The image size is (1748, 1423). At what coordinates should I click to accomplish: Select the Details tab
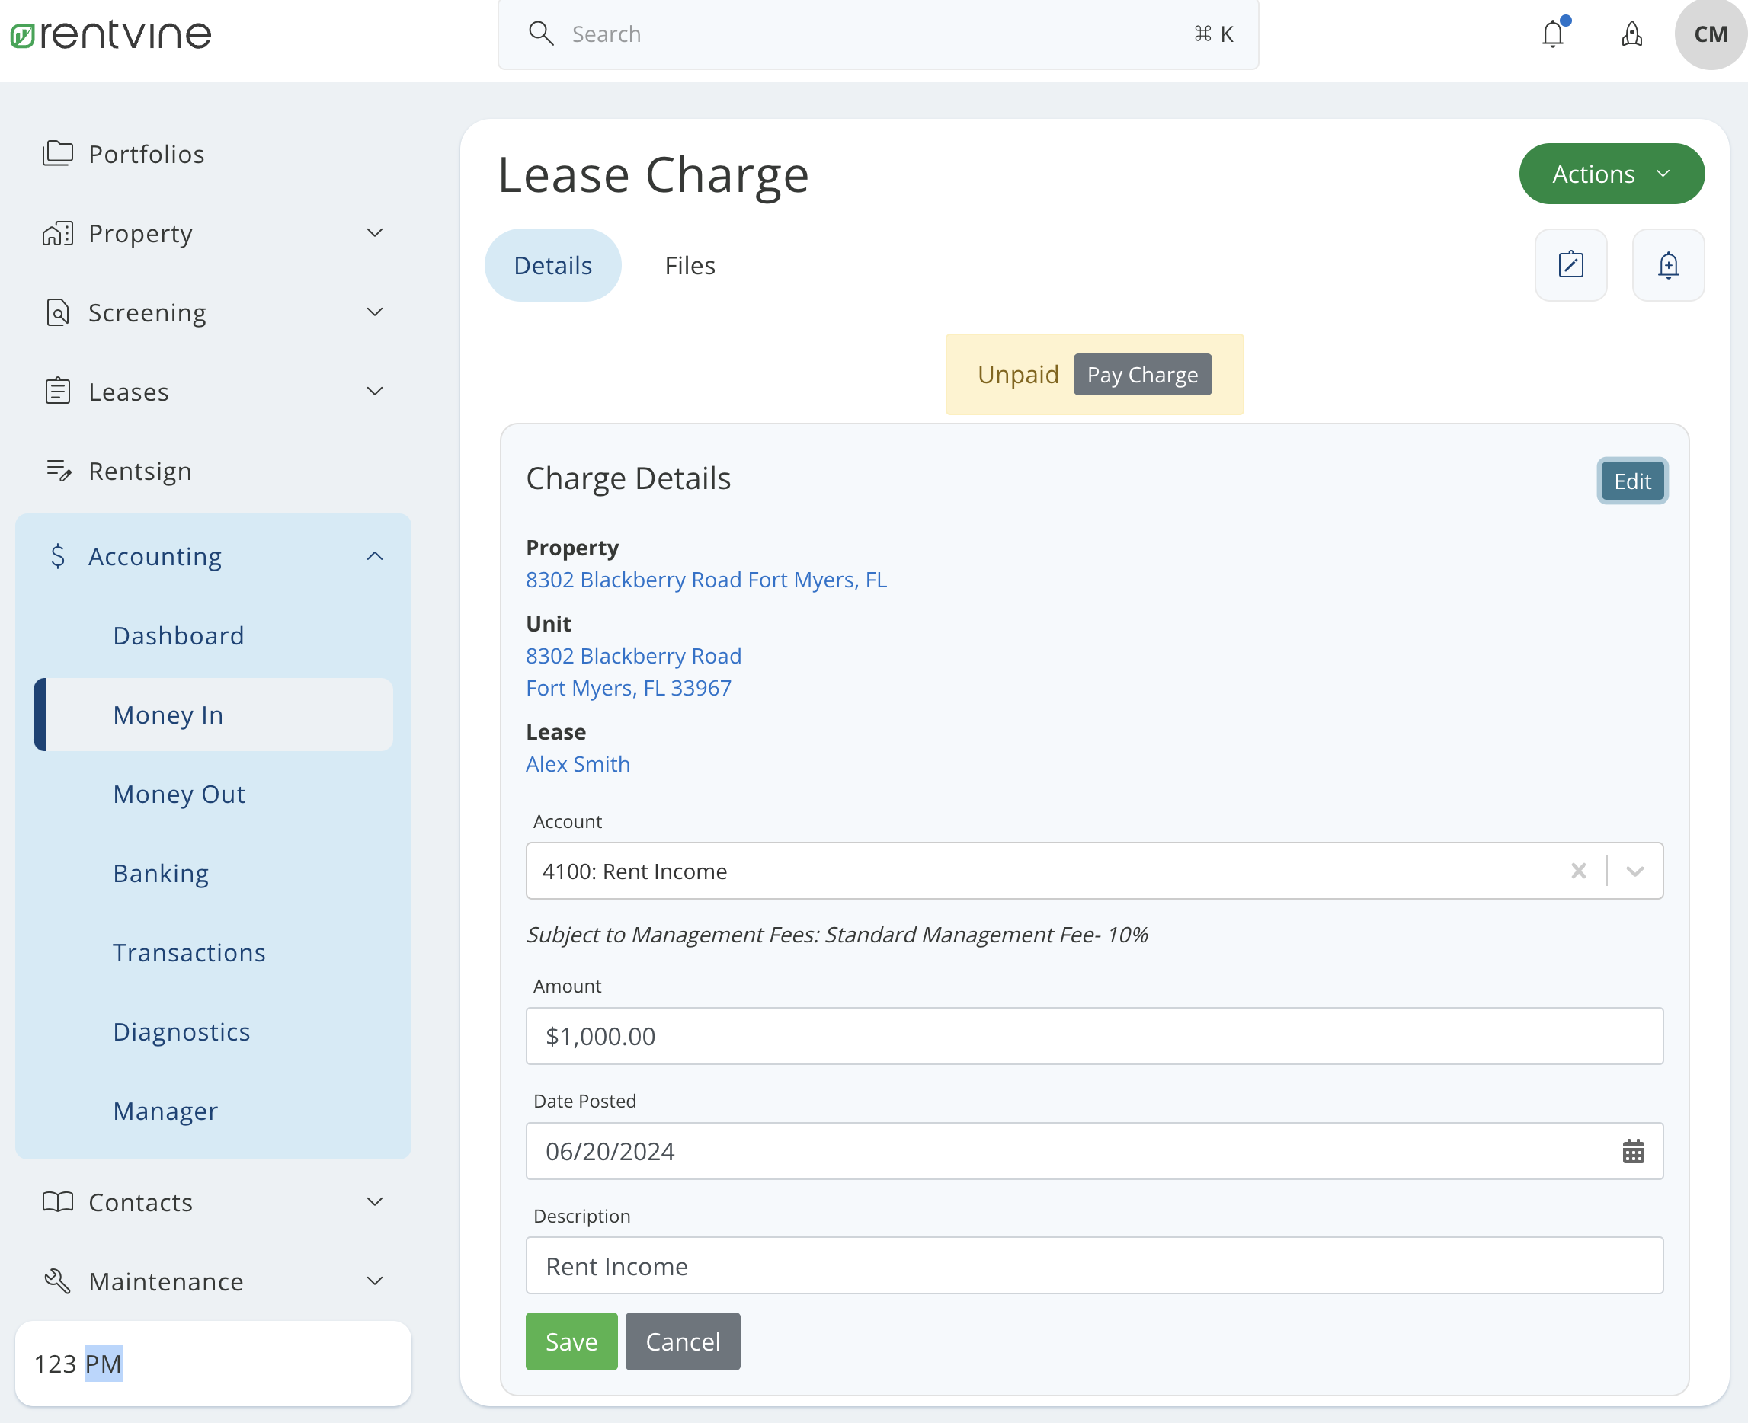pyautogui.click(x=552, y=265)
